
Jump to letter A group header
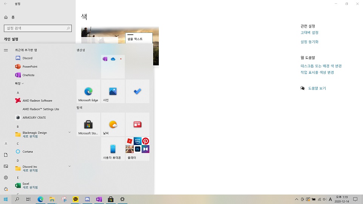tap(18, 93)
